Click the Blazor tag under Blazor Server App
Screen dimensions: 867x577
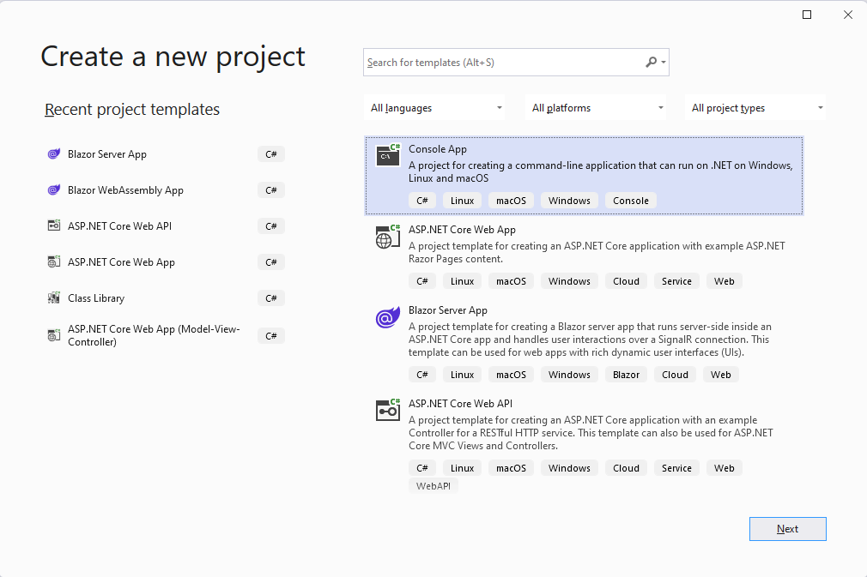click(626, 375)
